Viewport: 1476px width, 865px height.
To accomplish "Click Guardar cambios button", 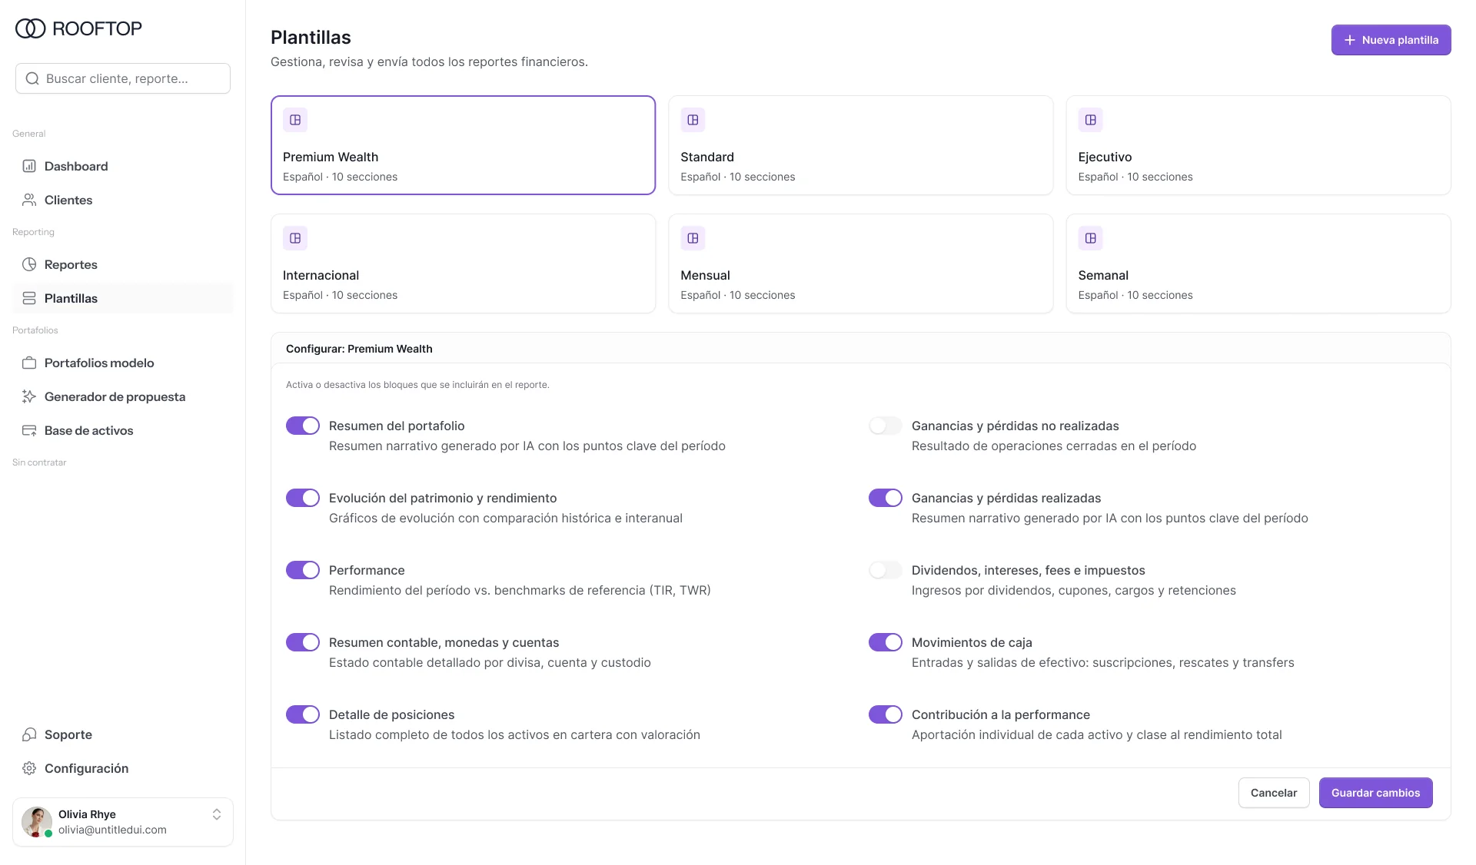I will pyautogui.click(x=1375, y=793).
